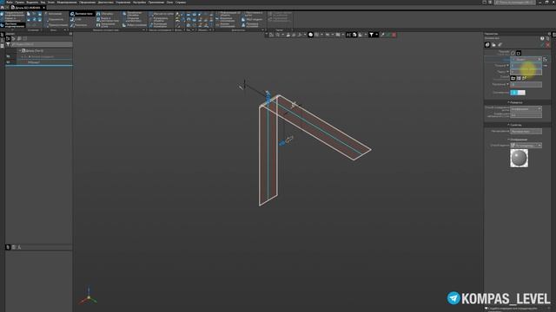Click the green icon in view toolbar
Viewport: 556px width, 312px height.
pos(388,35)
